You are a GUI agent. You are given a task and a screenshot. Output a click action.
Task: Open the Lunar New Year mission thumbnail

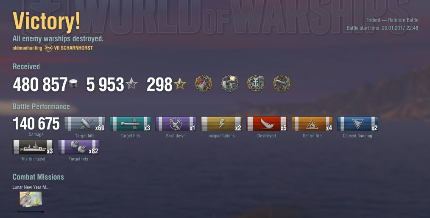31,199
